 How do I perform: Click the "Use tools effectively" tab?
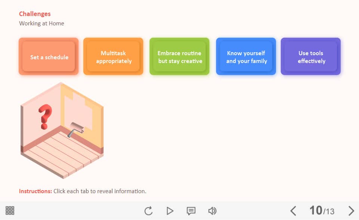pos(311,57)
